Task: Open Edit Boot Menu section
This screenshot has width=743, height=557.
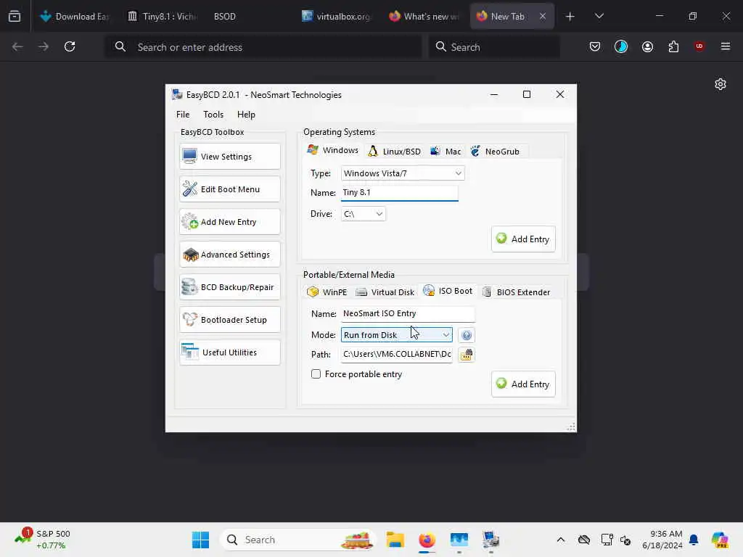Action: [x=230, y=189]
